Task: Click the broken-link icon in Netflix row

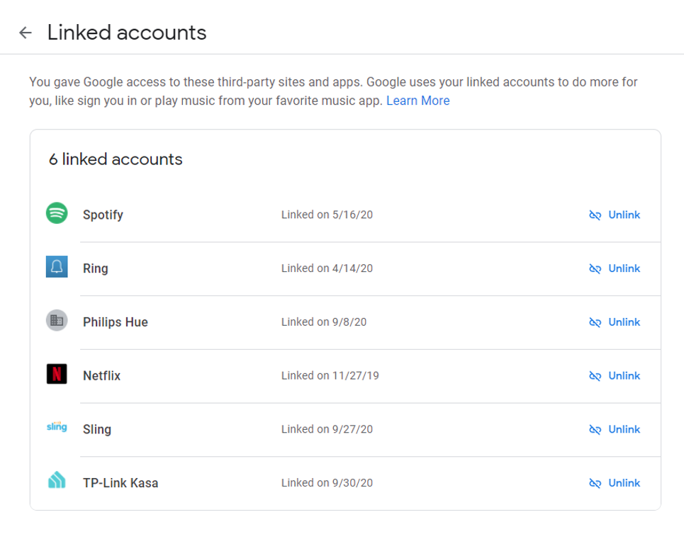Action: (595, 376)
